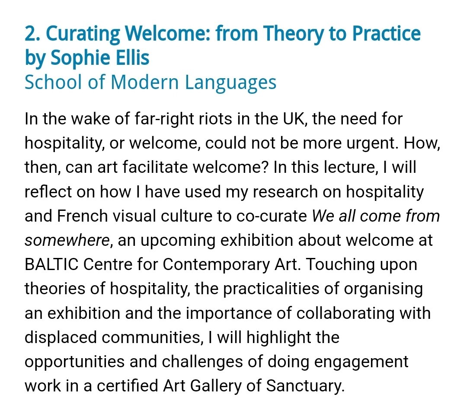454x407 pixels.
Task: Click the author name "Sophie Ellis"
Action: click(100, 58)
